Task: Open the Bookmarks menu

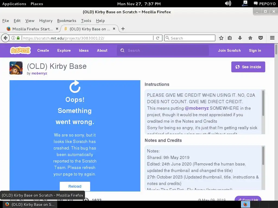Action: tap(67, 21)
